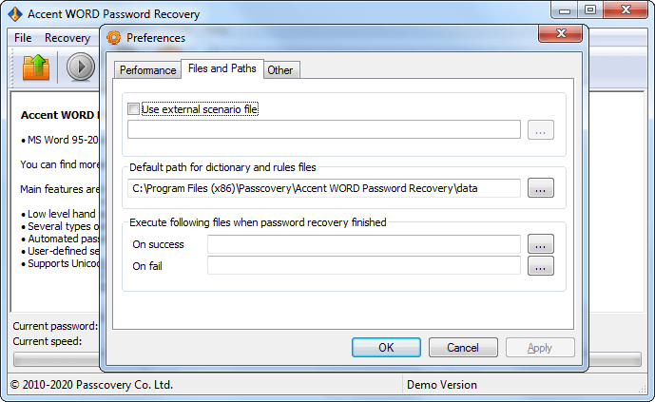Viewport: 655px width, 402px height.
Task: Click the Demo Version status text
Action: click(441, 385)
